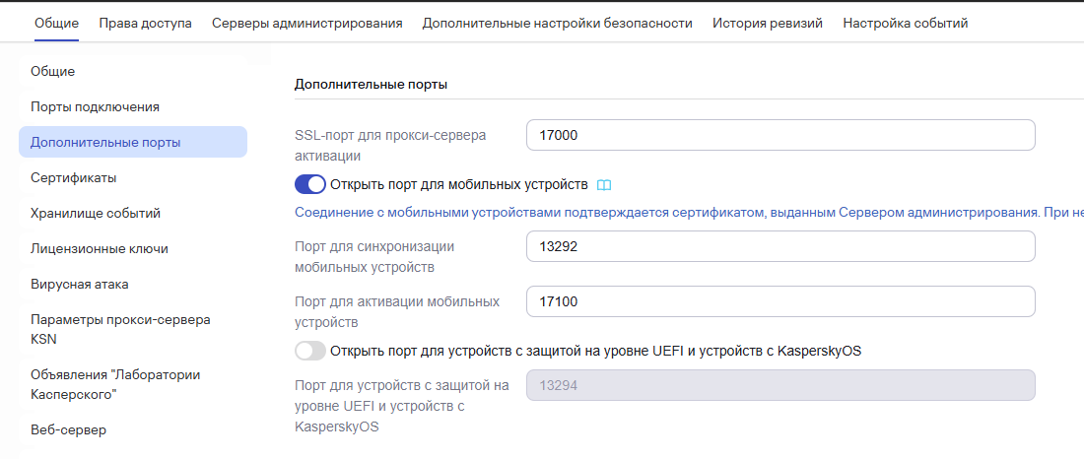The width and height of the screenshot is (1084, 459).
Task: Click the SSL port field with 17000
Action: click(780, 135)
